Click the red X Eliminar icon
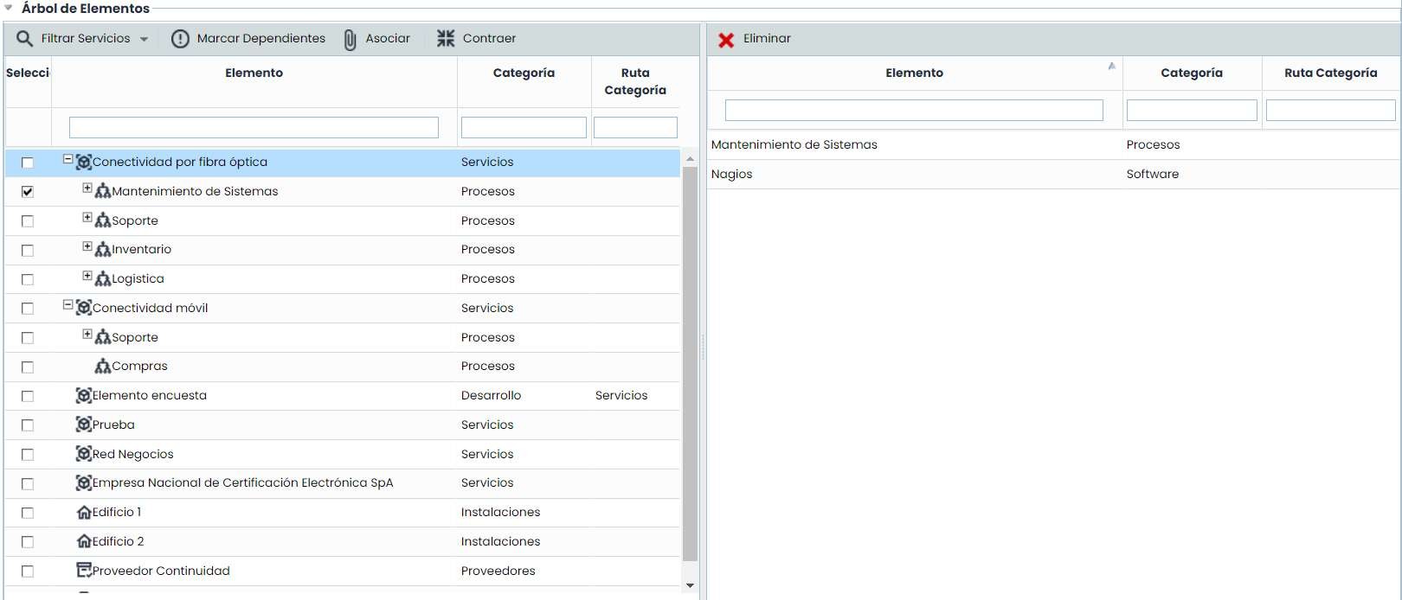Viewport: 1402px width, 600px height. pyautogui.click(x=726, y=40)
